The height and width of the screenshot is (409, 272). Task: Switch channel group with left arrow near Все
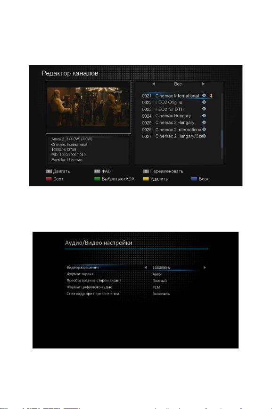[x=153, y=84]
